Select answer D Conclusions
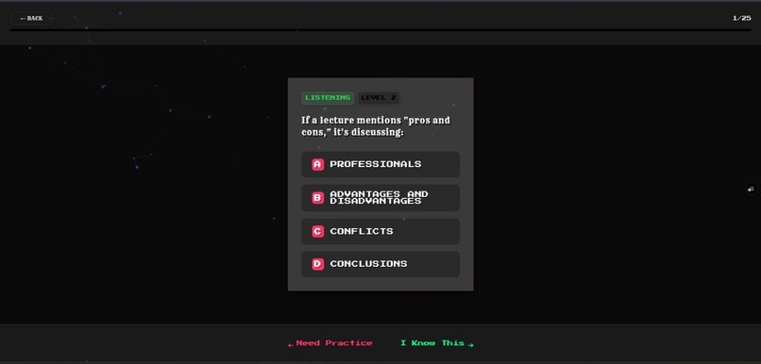Screen dimensions: 761x364 coord(380,264)
